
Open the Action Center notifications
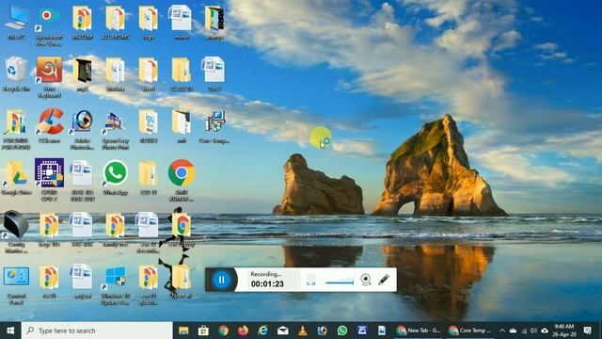coord(587,331)
